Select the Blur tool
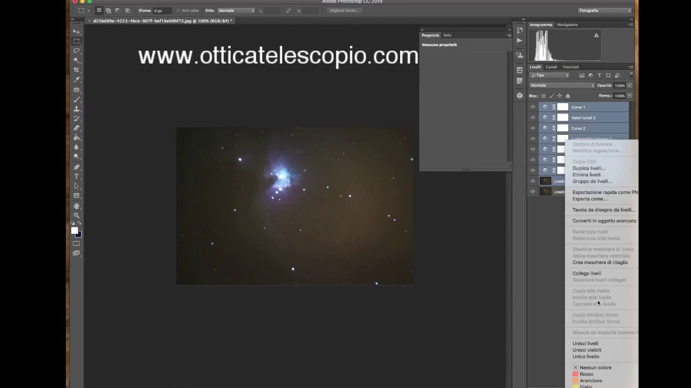691x388 pixels. point(77,147)
